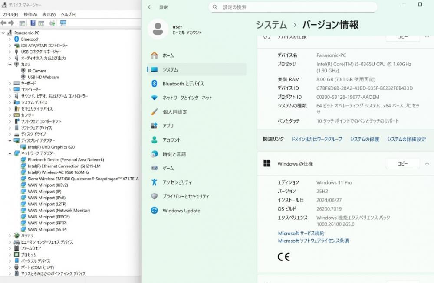Click システム breadcrumb in header
Screen dimensions: 434x283
[x=271, y=25]
